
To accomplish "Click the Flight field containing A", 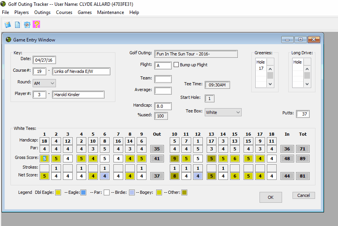I will click(x=163, y=66).
